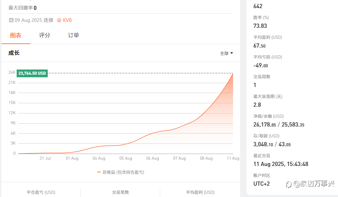Click the dropdown arrow next to 全部
The width and height of the screenshot is (338, 197).
[x=232, y=53]
